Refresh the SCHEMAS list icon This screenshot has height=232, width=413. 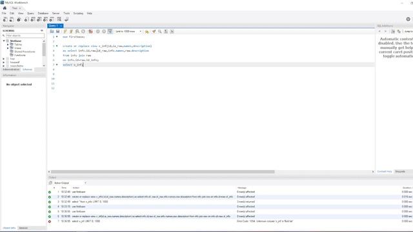41,30
